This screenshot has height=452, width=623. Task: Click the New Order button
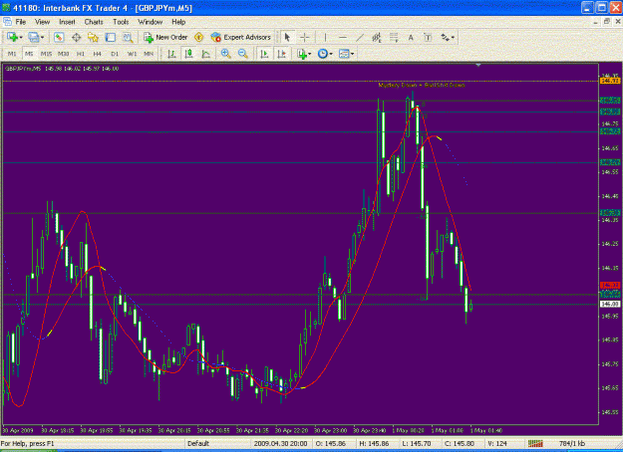pos(165,37)
